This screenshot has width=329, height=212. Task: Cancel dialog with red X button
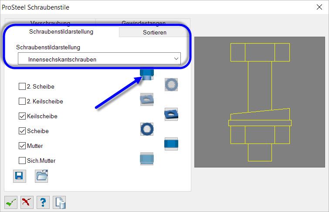pos(27,202)
